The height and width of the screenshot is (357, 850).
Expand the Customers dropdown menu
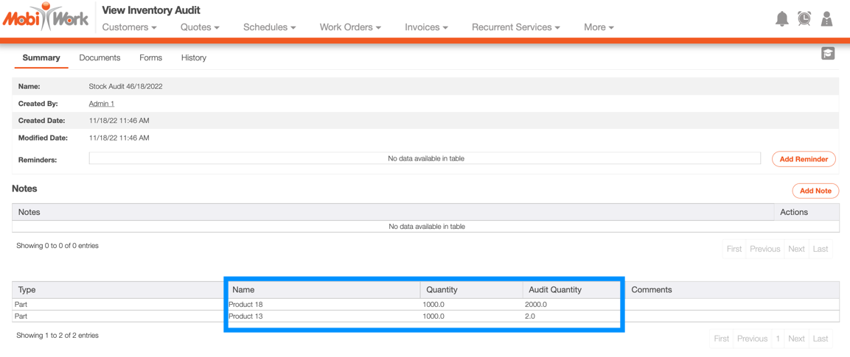tap(129, 27)
